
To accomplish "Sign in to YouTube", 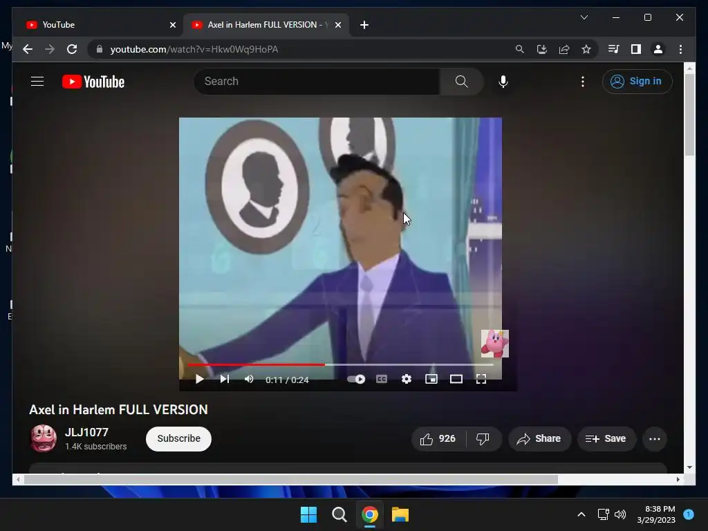I will tap(637, 82).
